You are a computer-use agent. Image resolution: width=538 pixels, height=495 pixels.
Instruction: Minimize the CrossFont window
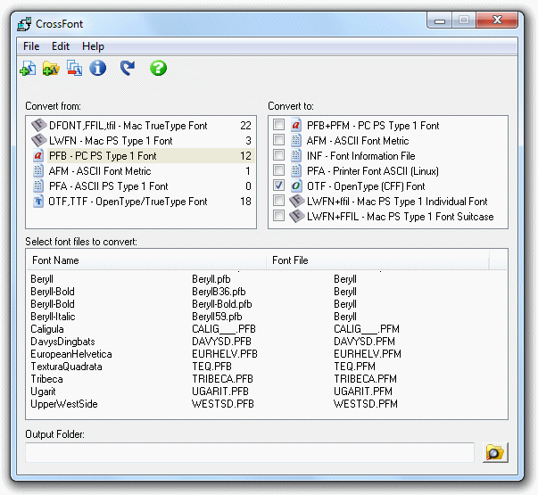click(x=440, y=21)
